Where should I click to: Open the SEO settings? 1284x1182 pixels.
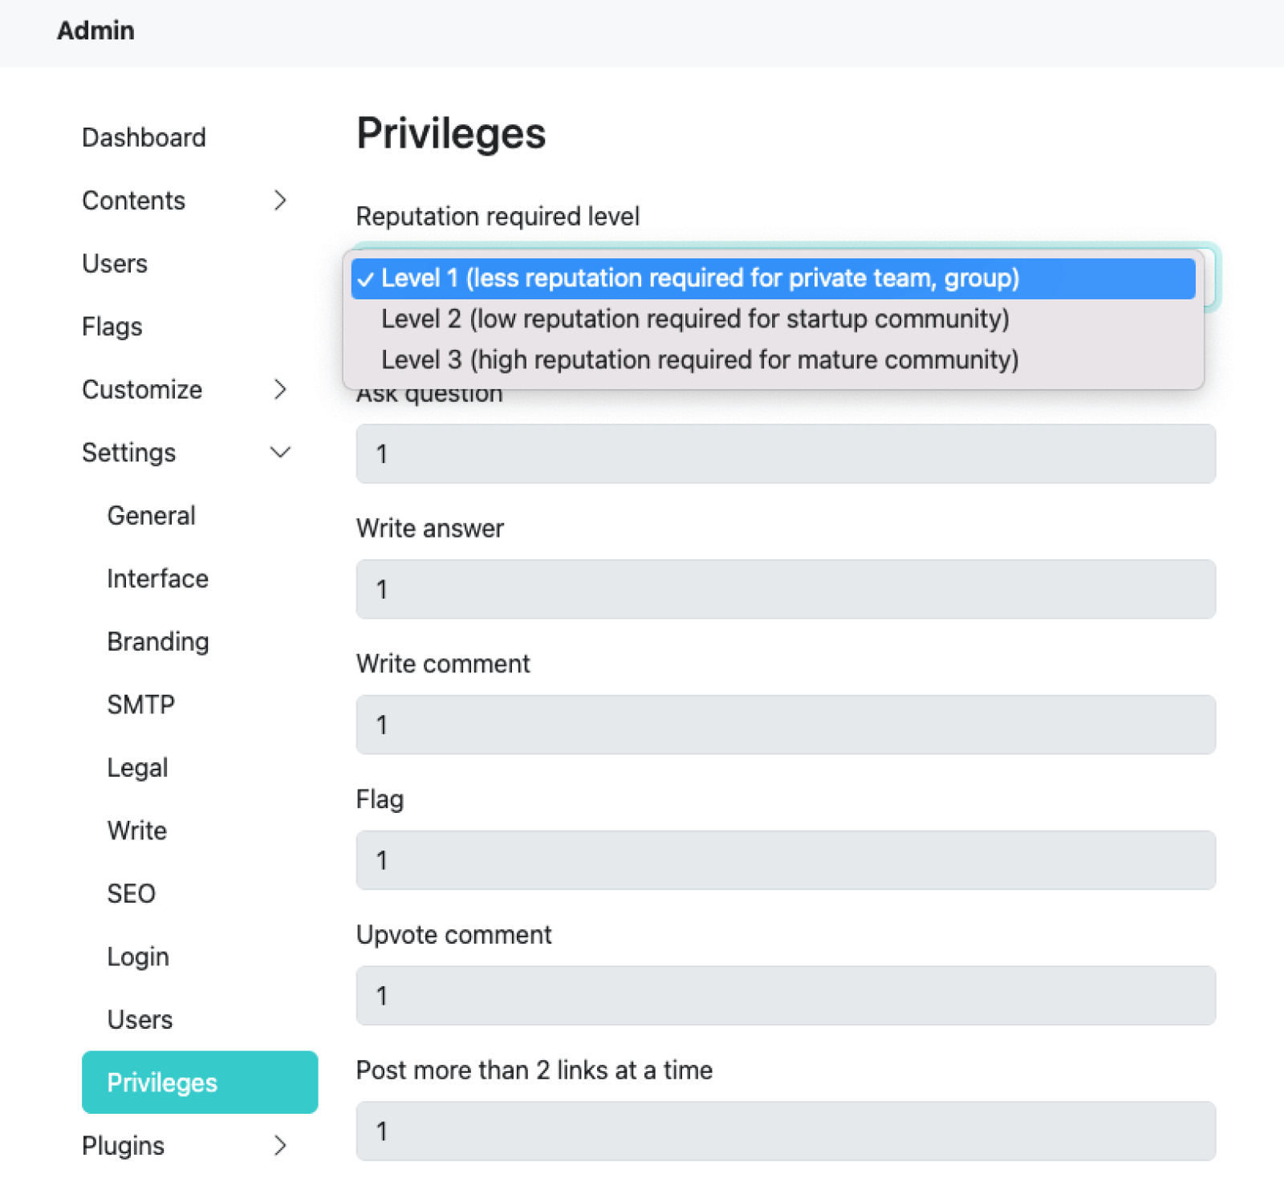[131, 894]
